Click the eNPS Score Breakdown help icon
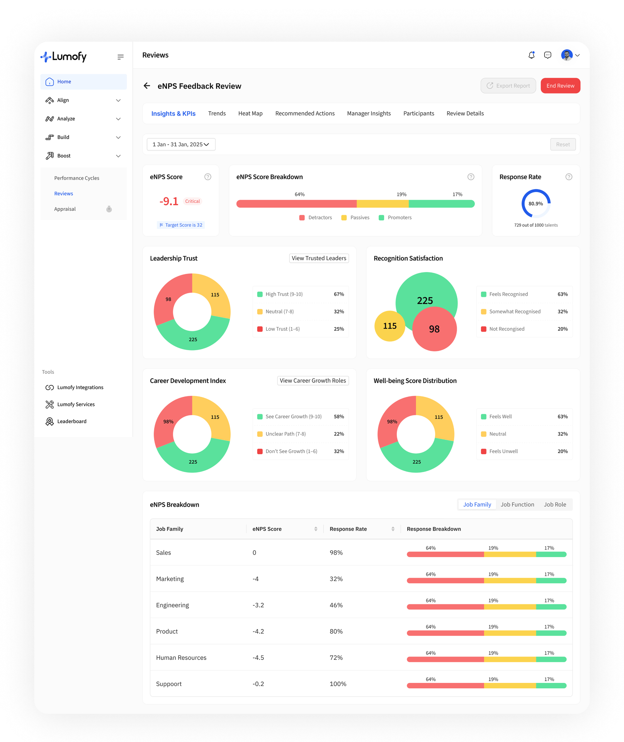624x742 pixels. click(471, 177)
